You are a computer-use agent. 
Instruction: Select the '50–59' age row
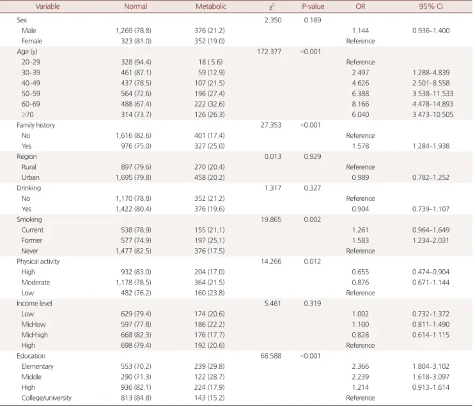[x=31, y=93]
